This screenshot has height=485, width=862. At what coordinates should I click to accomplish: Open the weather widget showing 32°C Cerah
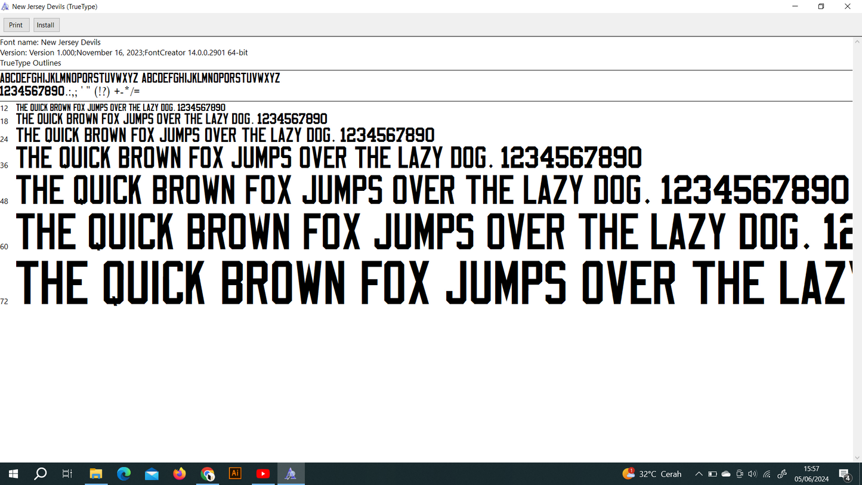(652, 474)
